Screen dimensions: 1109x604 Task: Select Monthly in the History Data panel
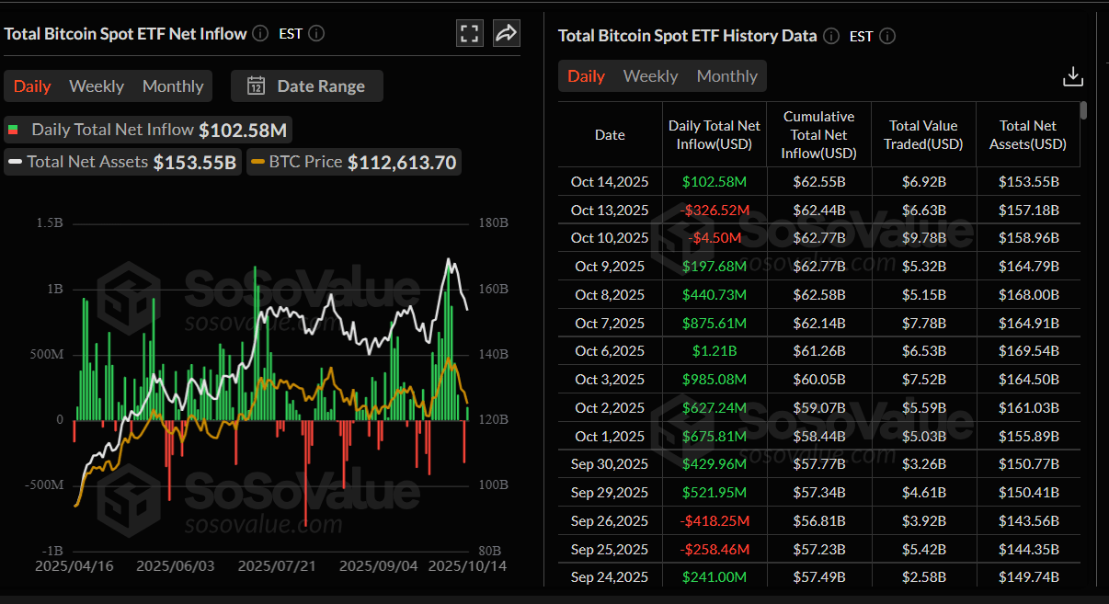click(726, 76)
